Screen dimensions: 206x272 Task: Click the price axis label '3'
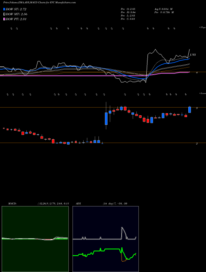tap(197, 108)
